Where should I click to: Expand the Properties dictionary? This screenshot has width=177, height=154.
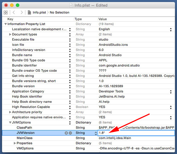click(x=15, y=143)
